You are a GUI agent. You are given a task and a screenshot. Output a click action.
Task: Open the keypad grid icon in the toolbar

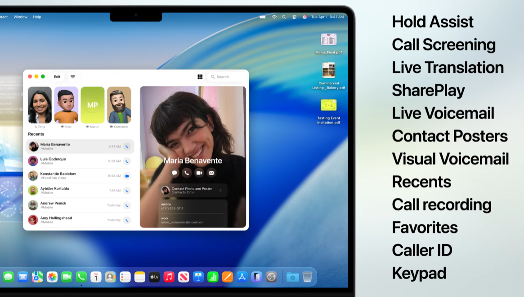pos(200,77)
